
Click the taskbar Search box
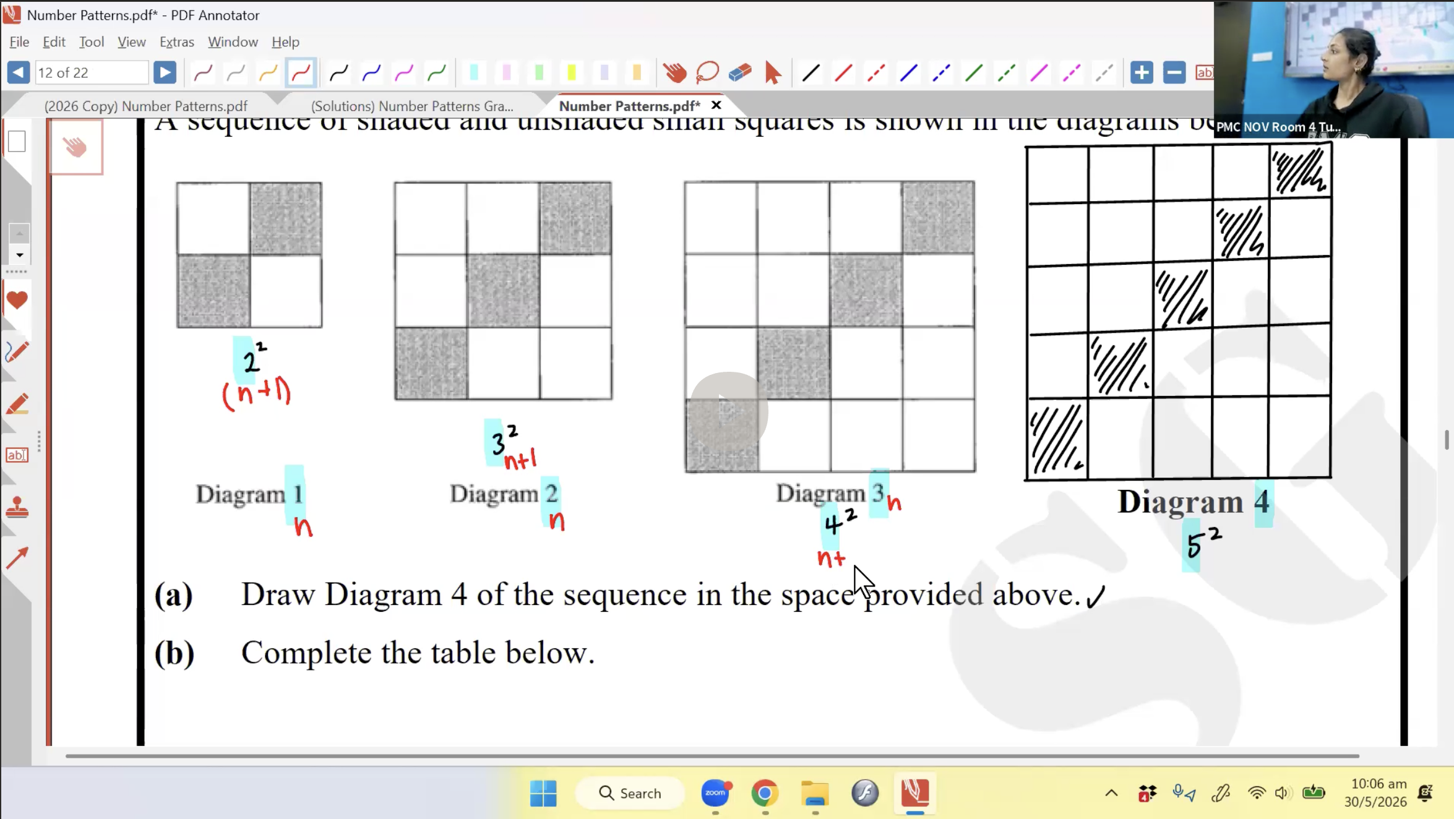(x=630, y=793)
